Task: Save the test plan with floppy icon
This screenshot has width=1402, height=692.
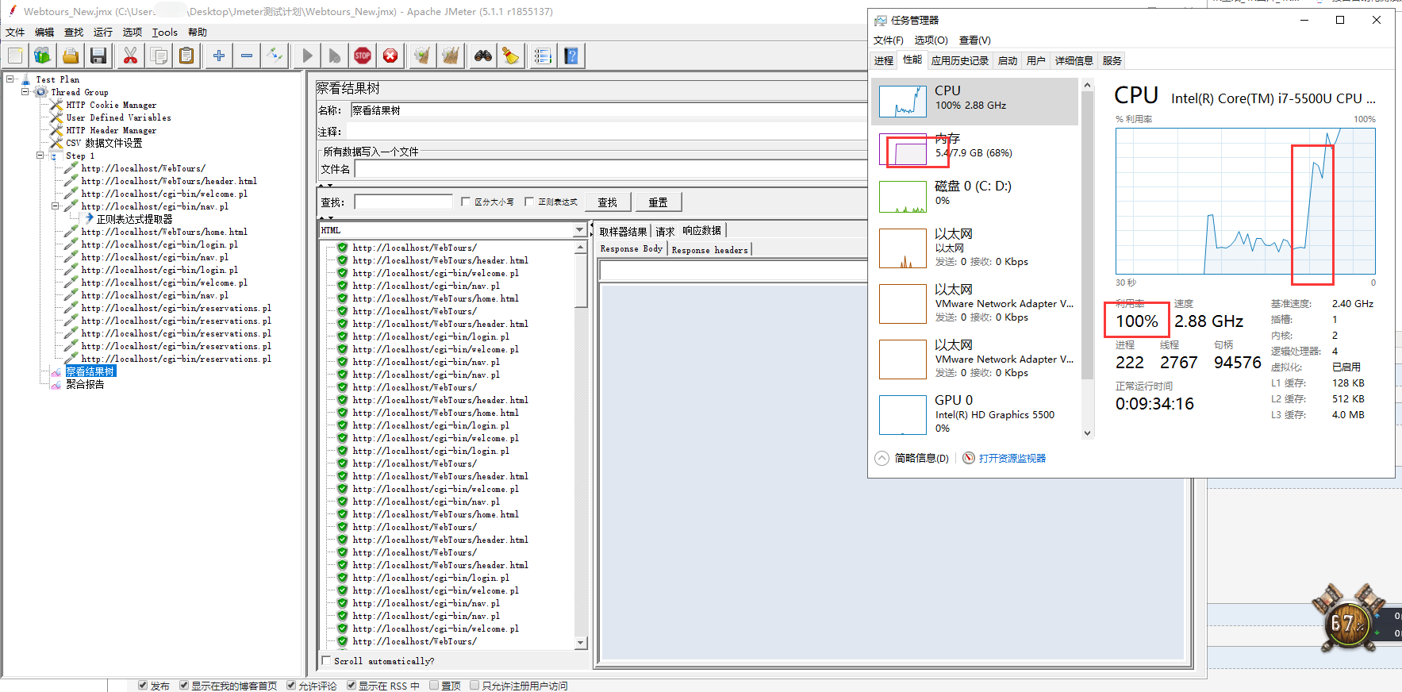Action: coord(98,56)
